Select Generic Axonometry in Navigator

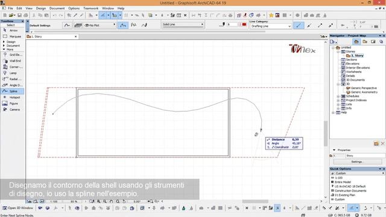(x=364, y=92)
